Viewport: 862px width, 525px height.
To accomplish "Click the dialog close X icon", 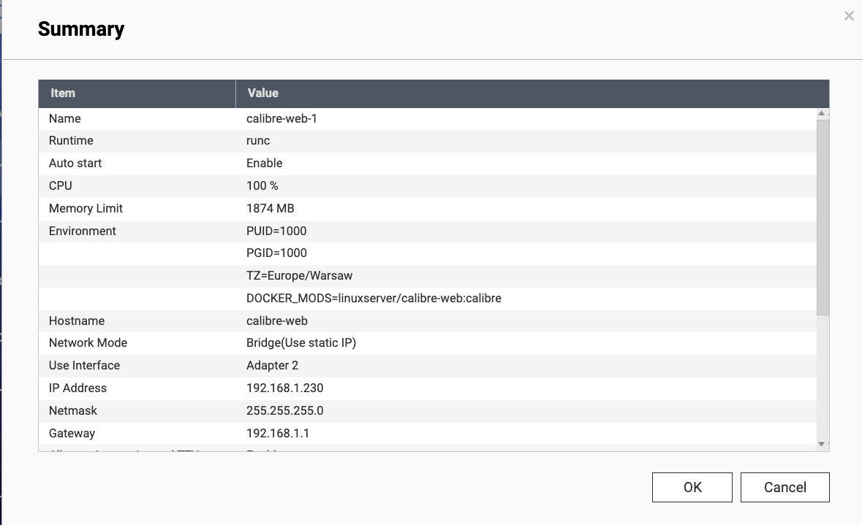I will (849, 15).
